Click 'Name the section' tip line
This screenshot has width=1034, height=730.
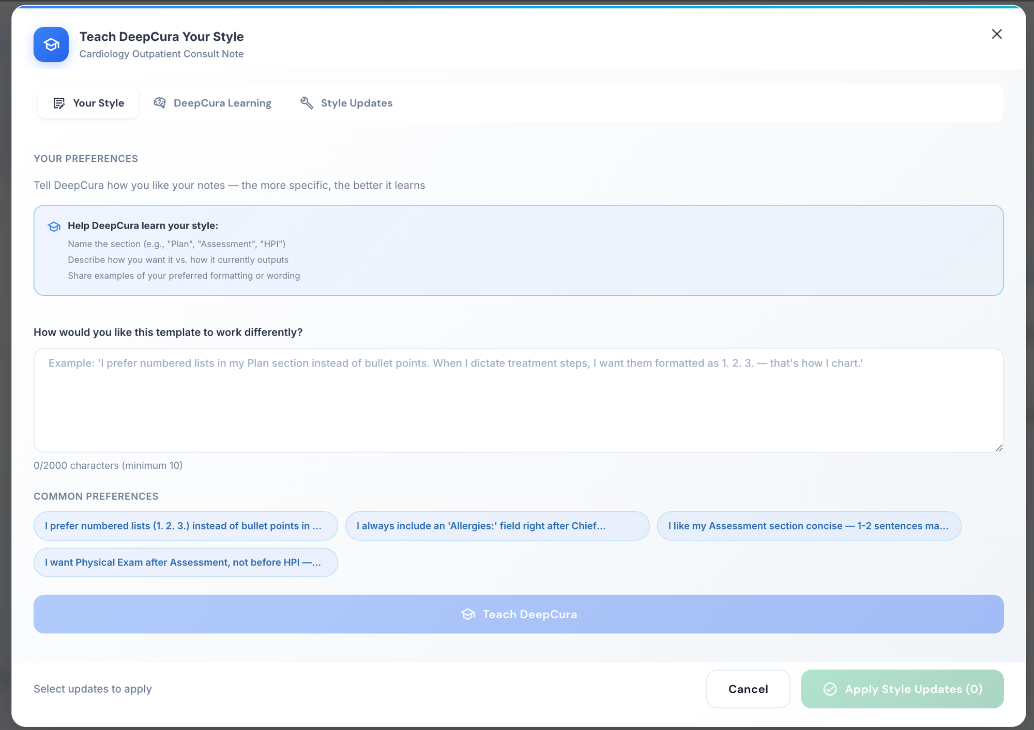pyautogui.click(x=176, y=244)
